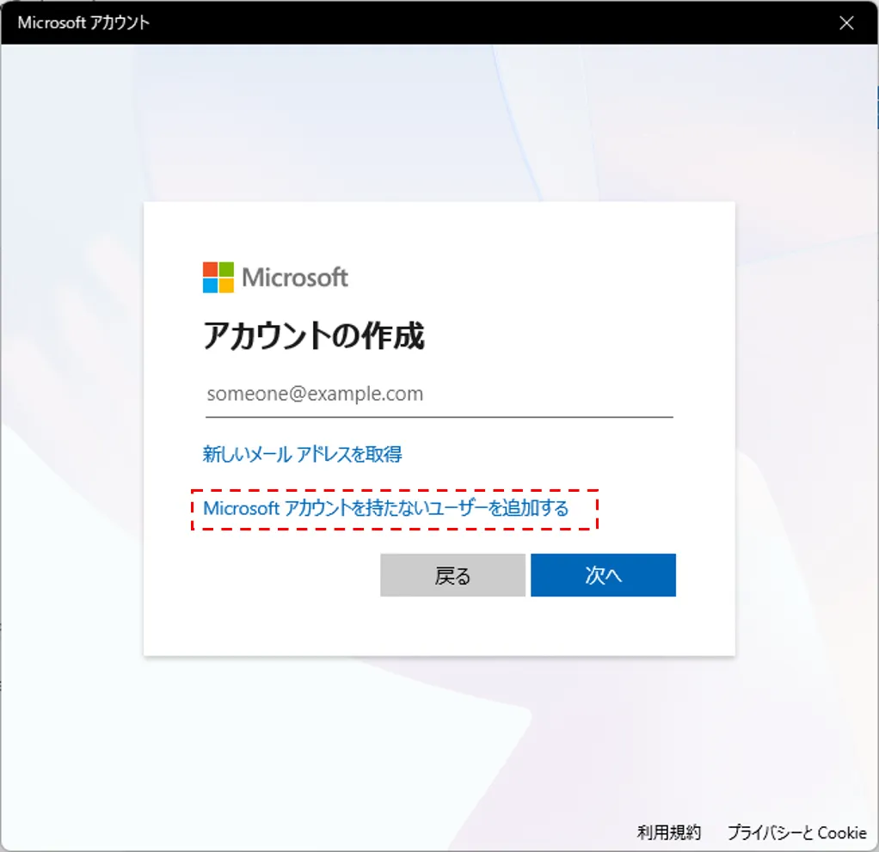Click the yellow square of the Microsoft logo
The height and width of the screenshot is (852, 879).
226,285
